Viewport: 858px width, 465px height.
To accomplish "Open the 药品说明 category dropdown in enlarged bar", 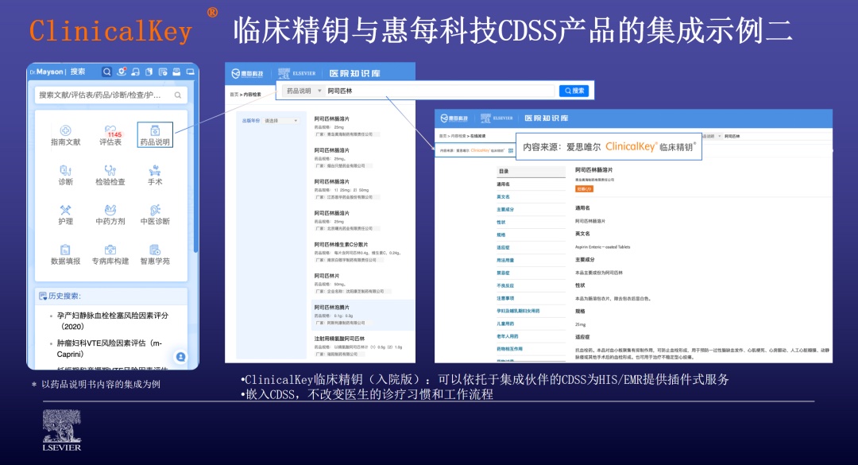I will [304, 91].
